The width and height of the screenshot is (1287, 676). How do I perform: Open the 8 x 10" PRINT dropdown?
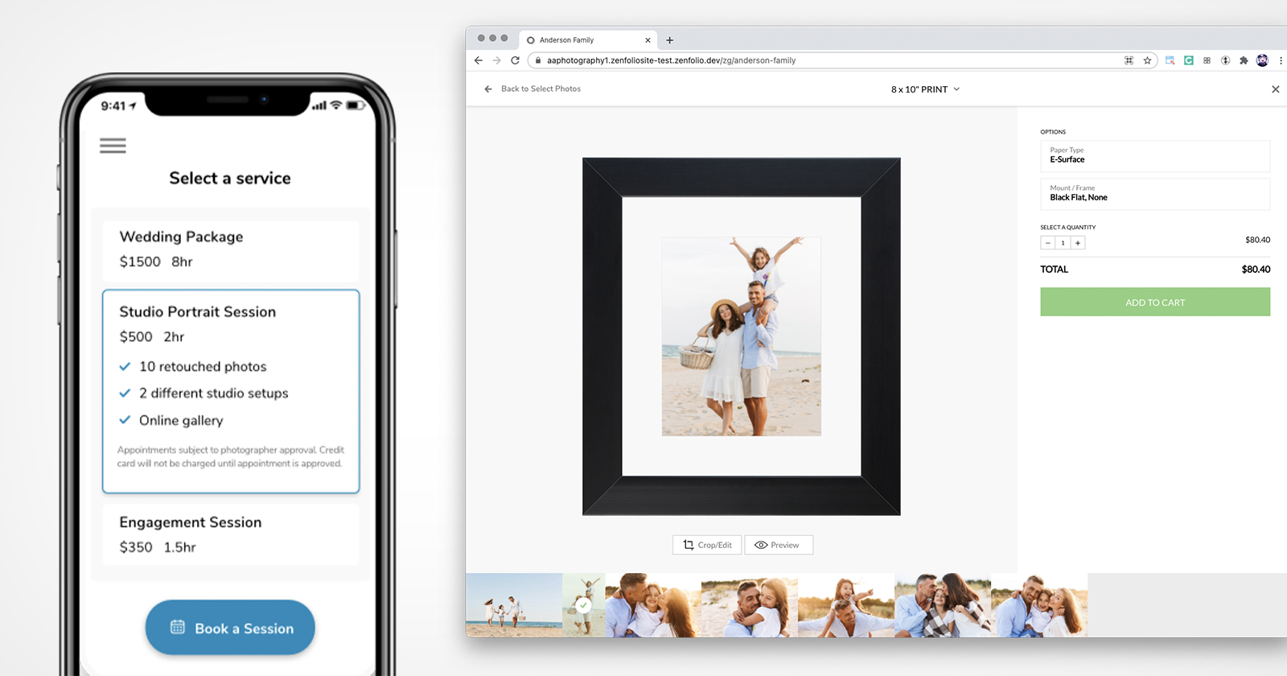tap(925, 89)
